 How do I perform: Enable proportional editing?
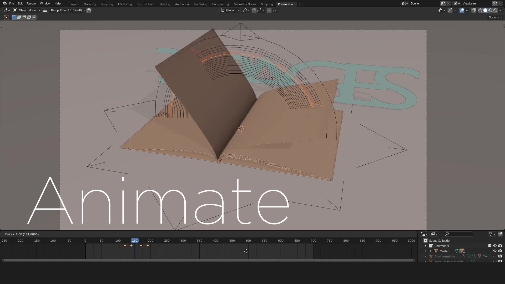[x=269, y=10]
